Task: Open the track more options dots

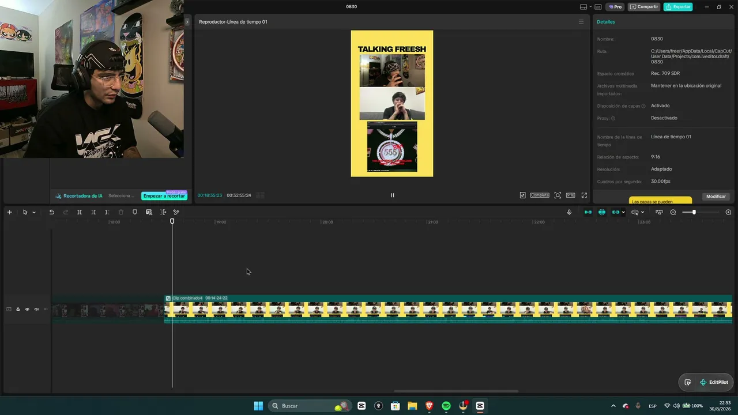Action: point(46,310)
